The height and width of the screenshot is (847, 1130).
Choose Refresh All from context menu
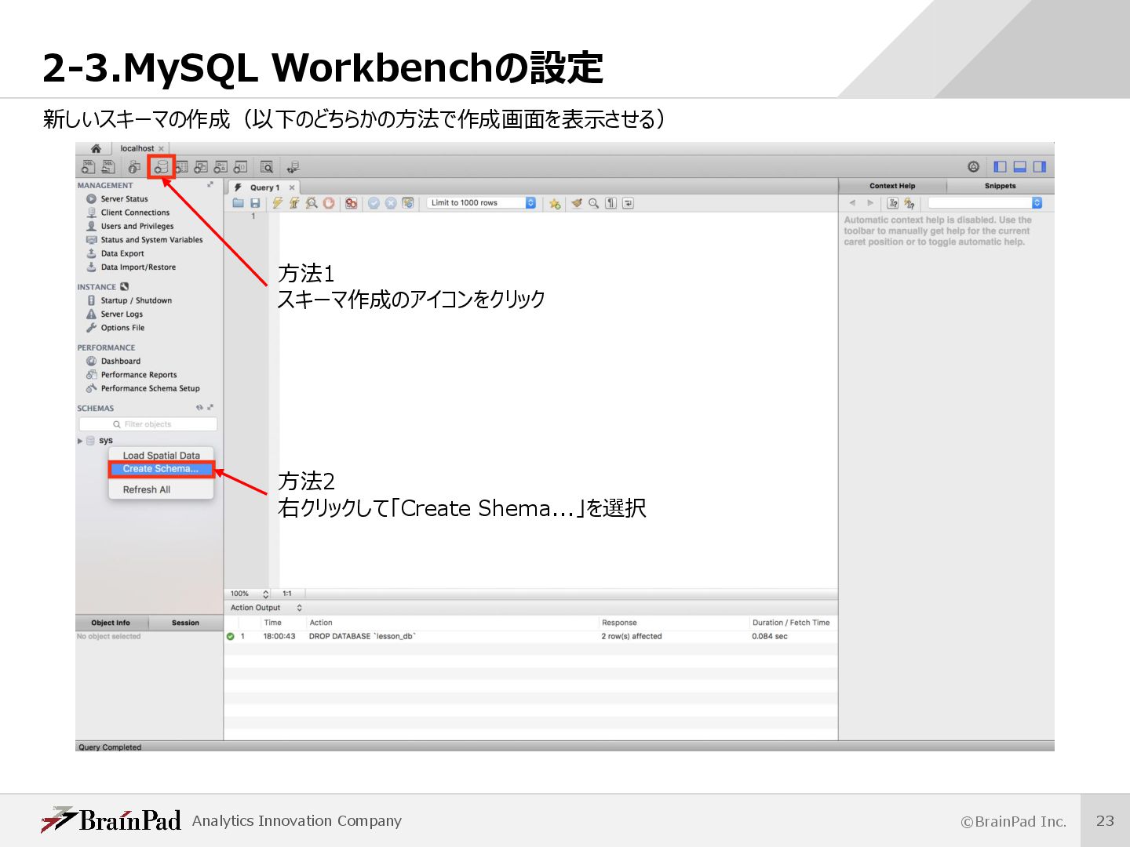[161, 490]
